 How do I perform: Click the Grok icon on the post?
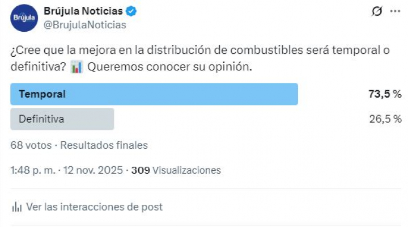tap(375, 12)
